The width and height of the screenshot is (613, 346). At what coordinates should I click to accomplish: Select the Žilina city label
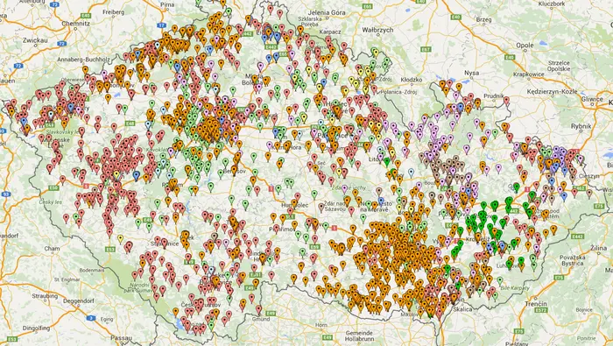(x=598, y=248)
